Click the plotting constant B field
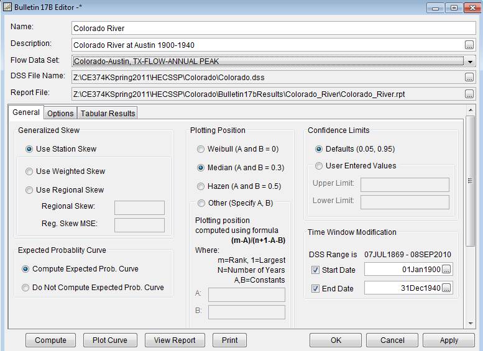The width and height of the screenshot is (483, 351). coord(246,312)
